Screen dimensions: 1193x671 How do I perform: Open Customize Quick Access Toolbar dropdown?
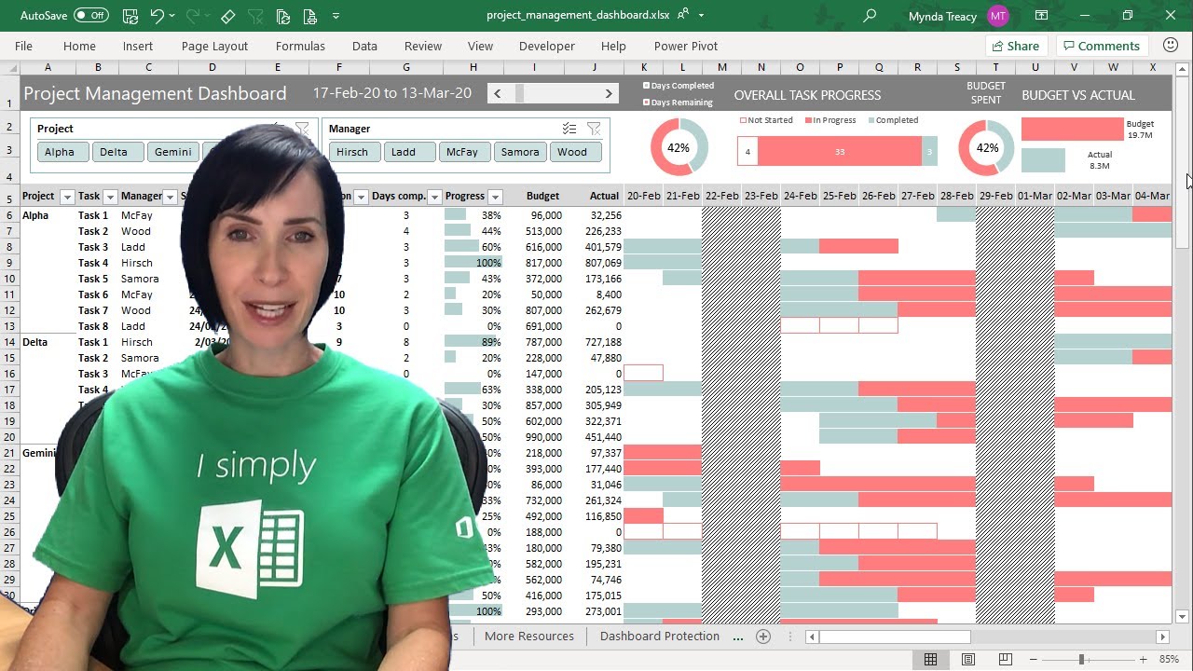point(336,16)
